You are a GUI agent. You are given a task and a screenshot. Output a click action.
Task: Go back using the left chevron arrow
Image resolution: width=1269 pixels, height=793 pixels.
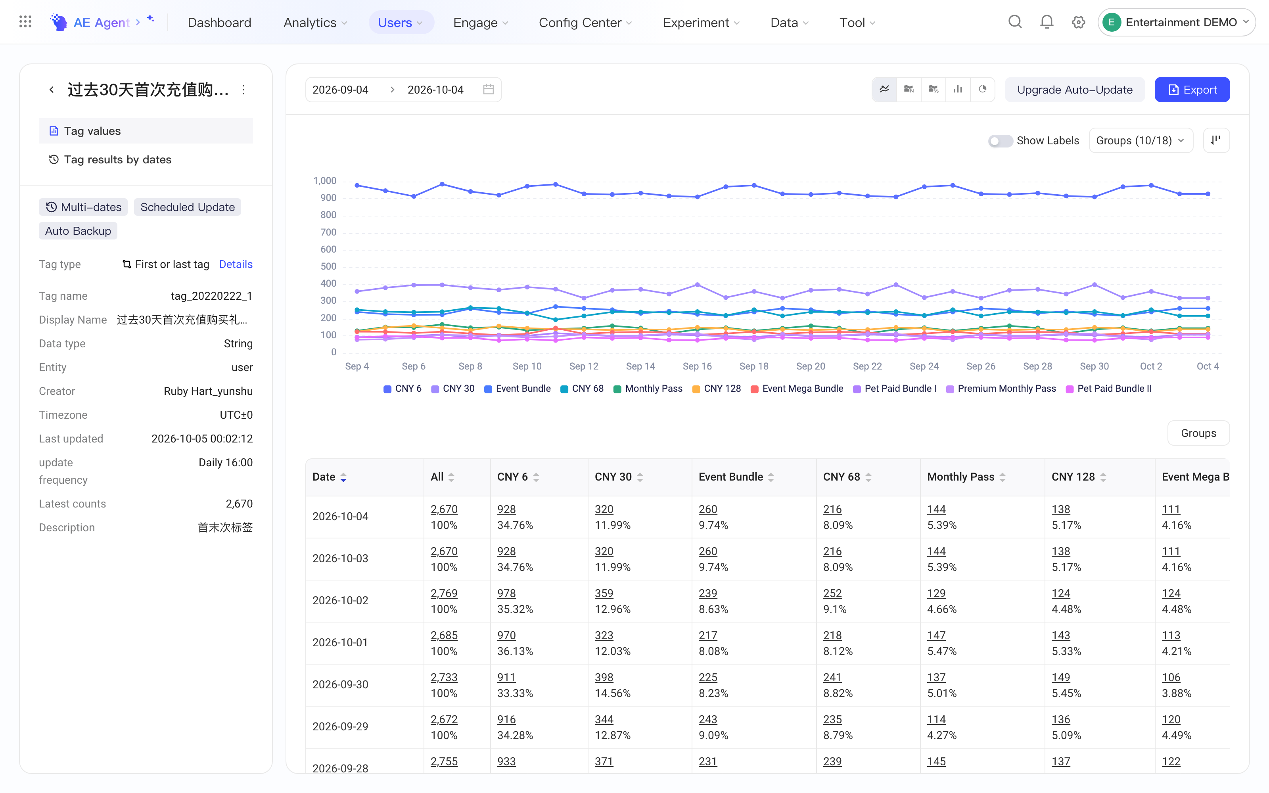tap(52, 90)
